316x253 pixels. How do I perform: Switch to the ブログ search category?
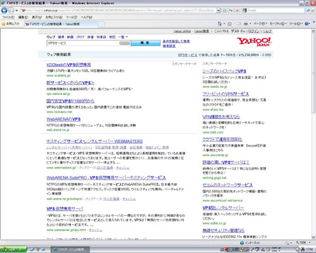click(x=80, y=37)
